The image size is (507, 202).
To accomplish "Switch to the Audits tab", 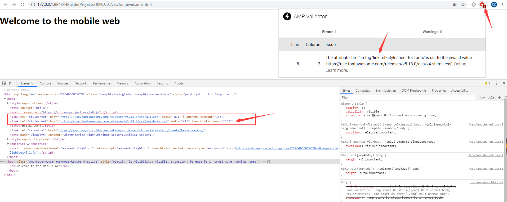I will click(x=179, y=83).
